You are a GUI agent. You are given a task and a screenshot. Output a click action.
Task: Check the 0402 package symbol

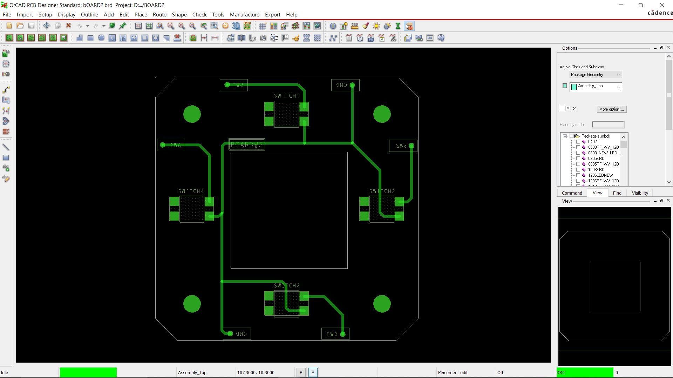coord(578,142)
